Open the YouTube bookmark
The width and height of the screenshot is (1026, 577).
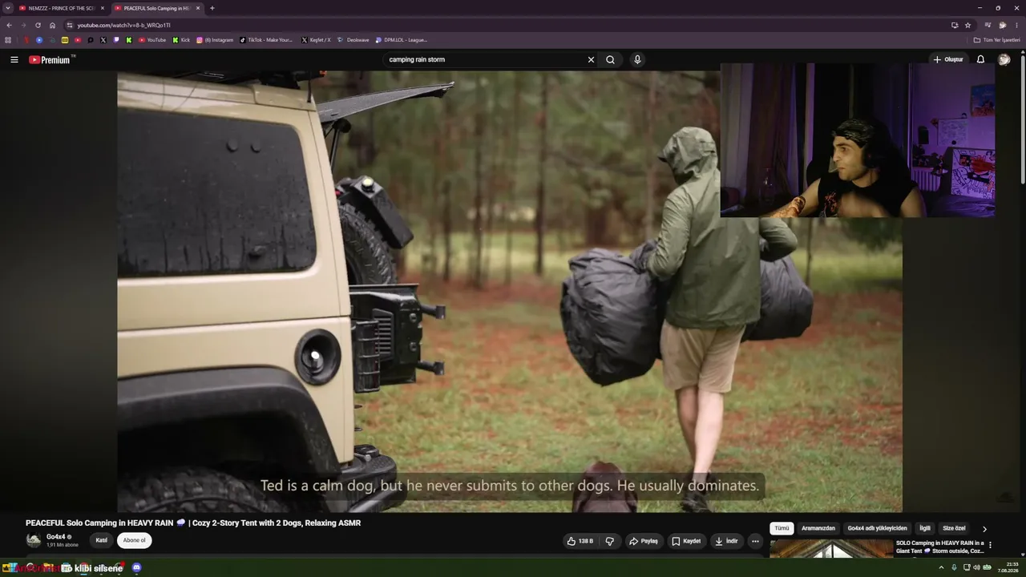point(151,39)
